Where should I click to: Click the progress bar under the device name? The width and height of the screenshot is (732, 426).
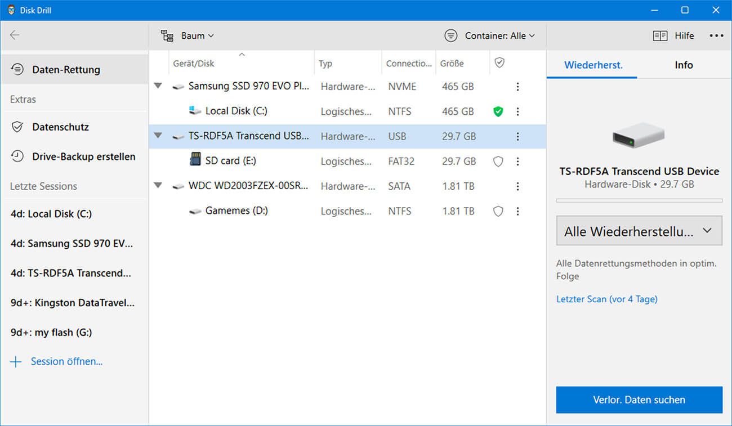pos(639,200)
